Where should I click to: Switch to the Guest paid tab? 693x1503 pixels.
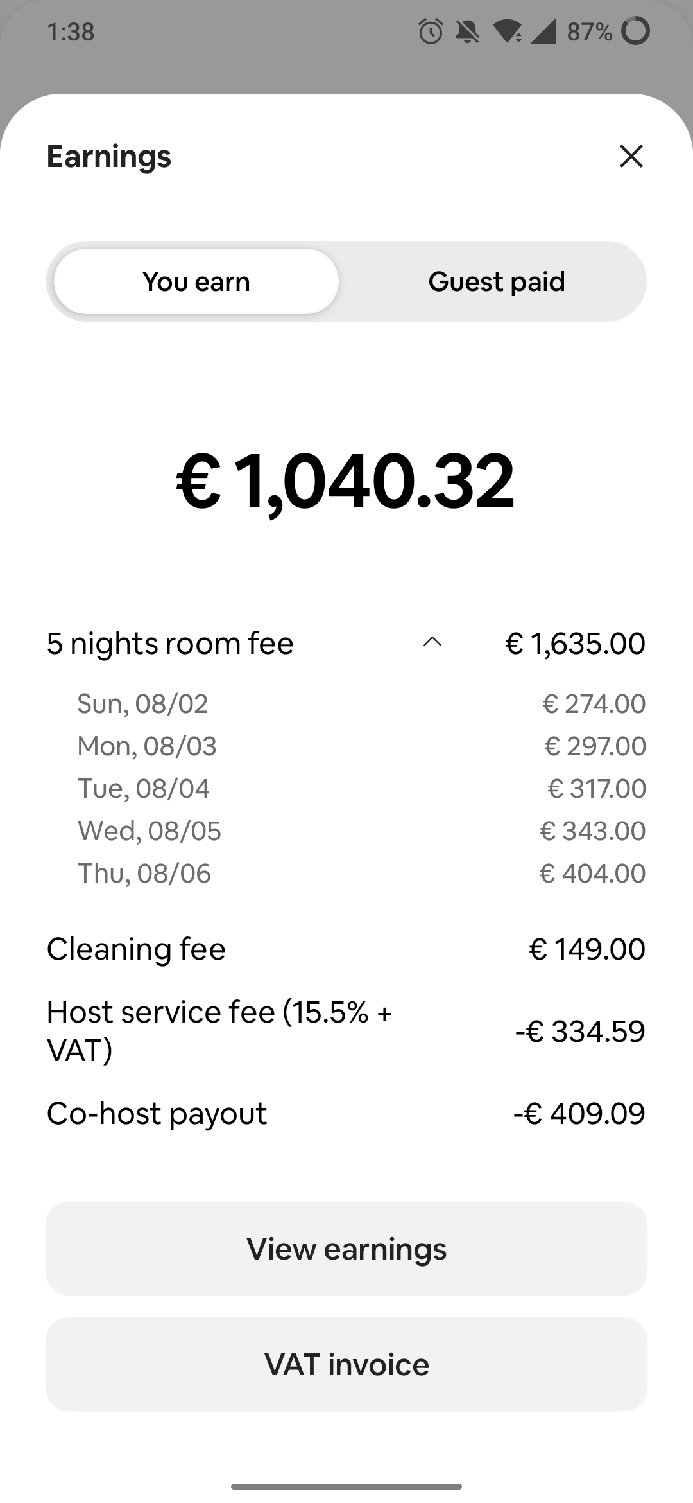[x=497, y=281]
